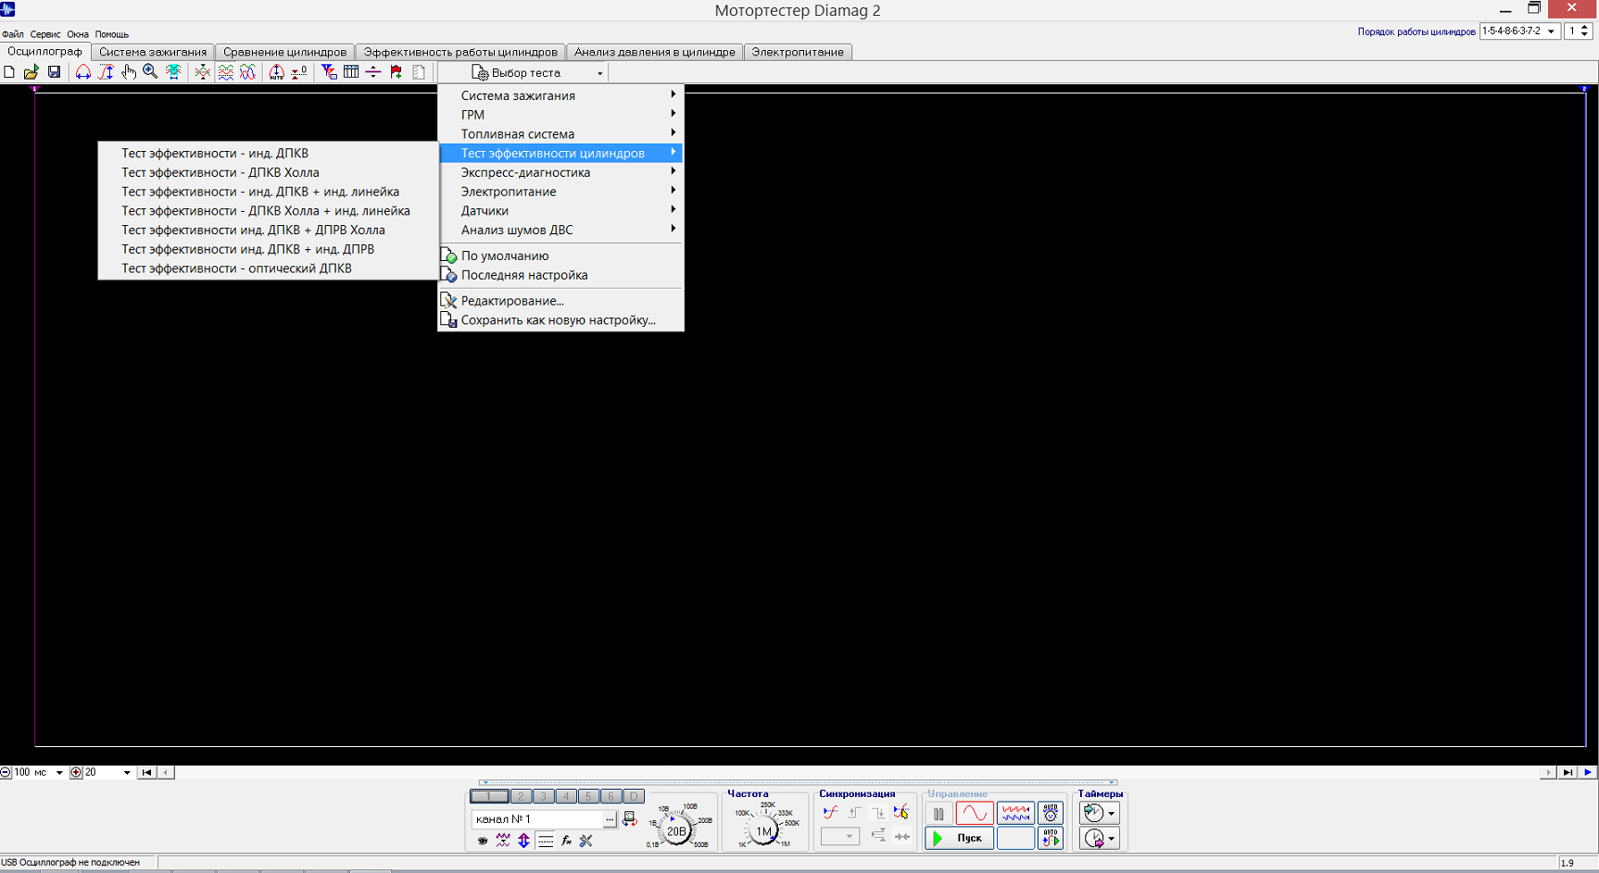Image resolution: width=1599 pixels, height=873 pixels.
Task: Expand the Система зажигания submenu entry
Action: [560, 95]
